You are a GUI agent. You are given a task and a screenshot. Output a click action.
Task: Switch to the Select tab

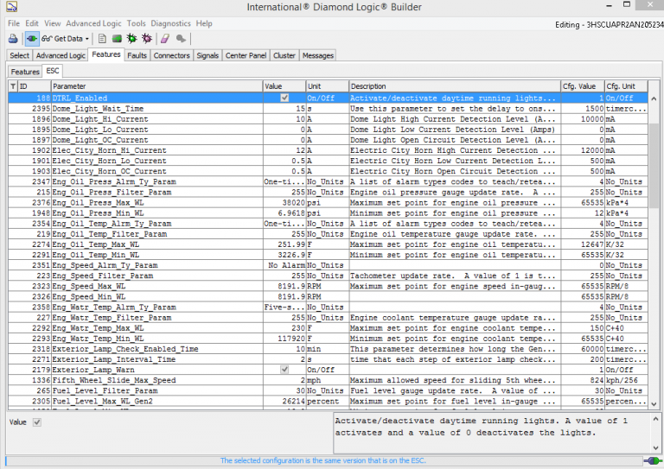coord(20,55)
